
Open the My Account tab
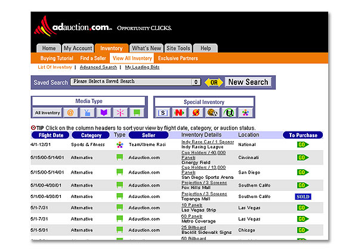click(x=78, y=48)
